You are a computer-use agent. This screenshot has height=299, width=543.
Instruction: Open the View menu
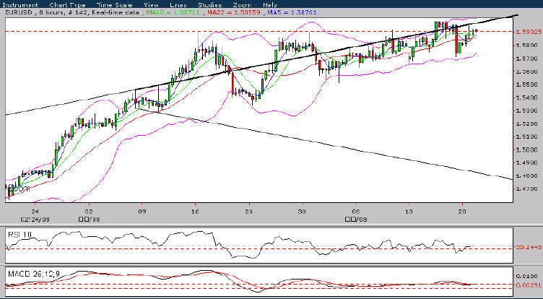[152, 5]
